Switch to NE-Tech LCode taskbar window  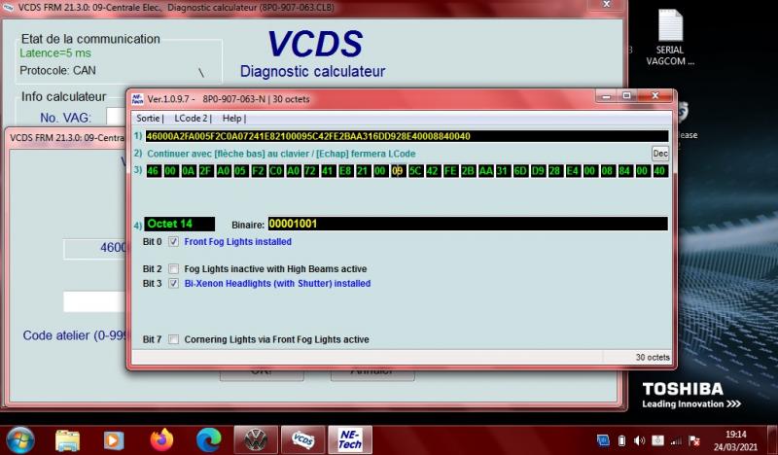350,439
